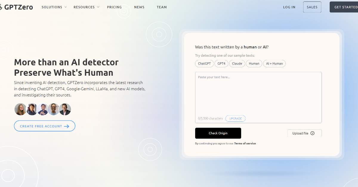This screenshot has width=358, height=187.
Task: Select the ChatGPT sample text pill
Action: coord(204,64)
